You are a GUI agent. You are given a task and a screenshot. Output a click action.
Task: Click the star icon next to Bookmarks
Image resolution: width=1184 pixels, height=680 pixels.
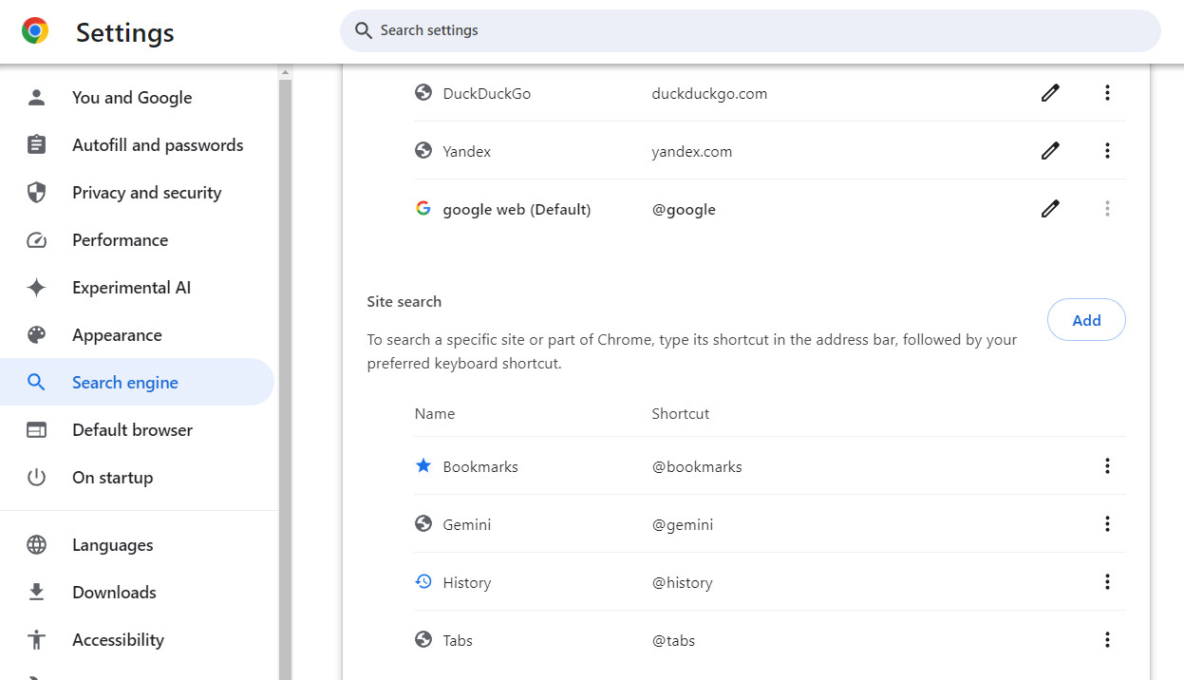pyautogui.click(x=423, y=465)
